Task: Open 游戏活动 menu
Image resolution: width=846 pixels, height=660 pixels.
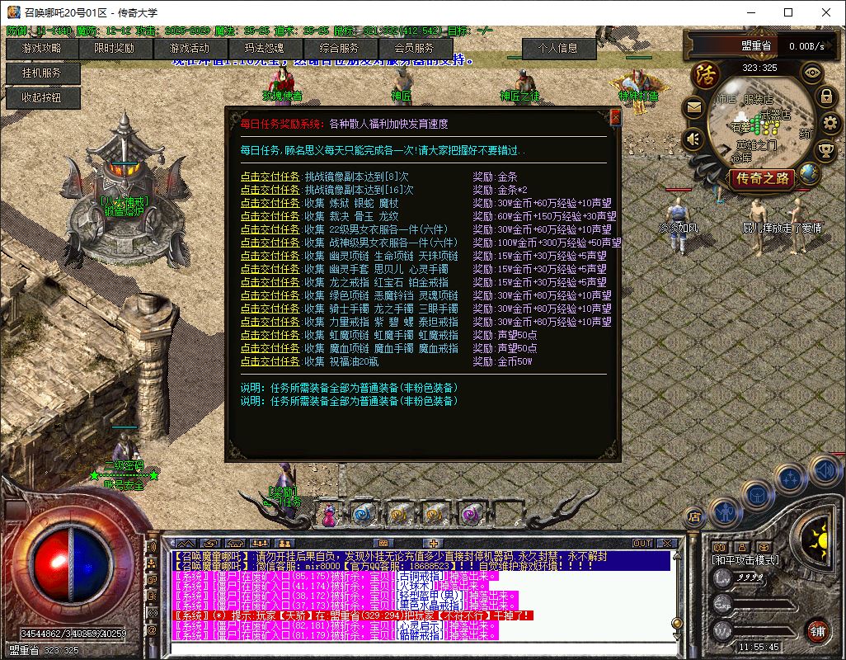Action: point(190,48)
